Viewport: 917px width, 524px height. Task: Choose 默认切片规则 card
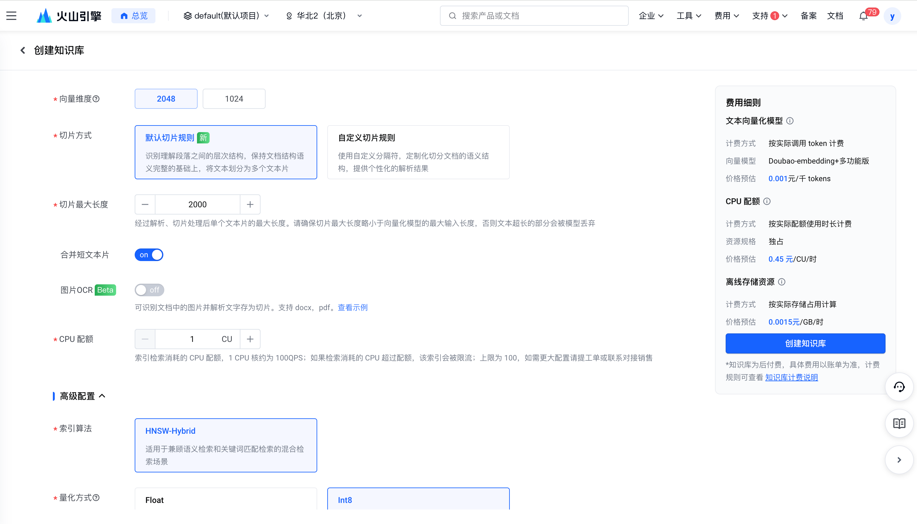pyautogui.click(x=226, y=153)
